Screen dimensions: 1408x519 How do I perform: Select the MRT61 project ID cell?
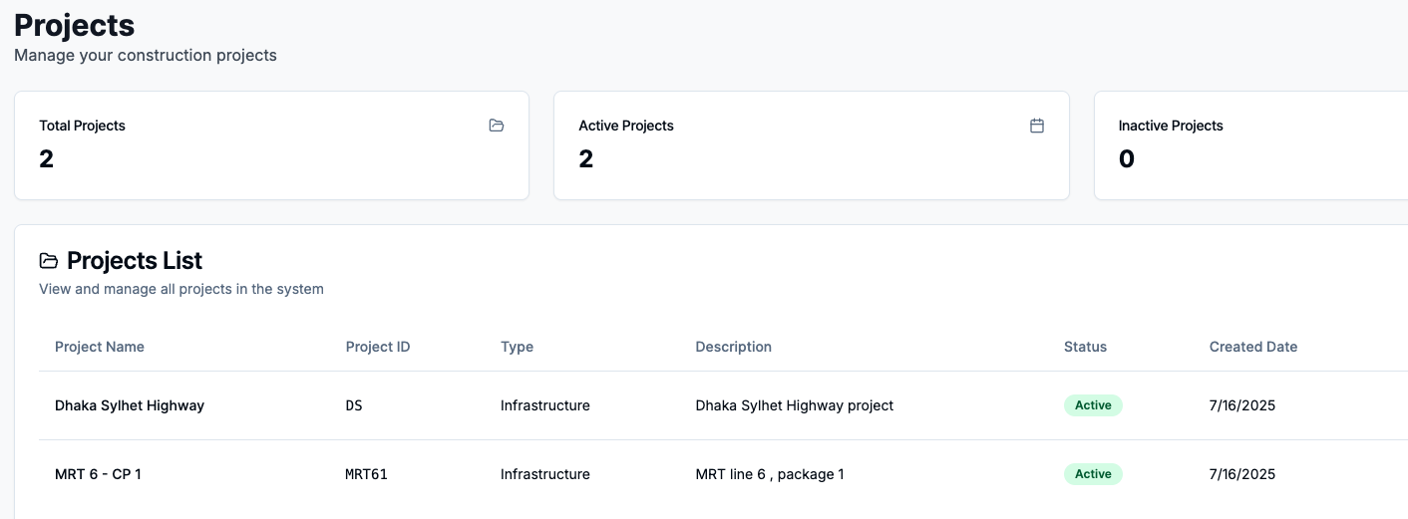pyautogui.click(x=366, y=474)
